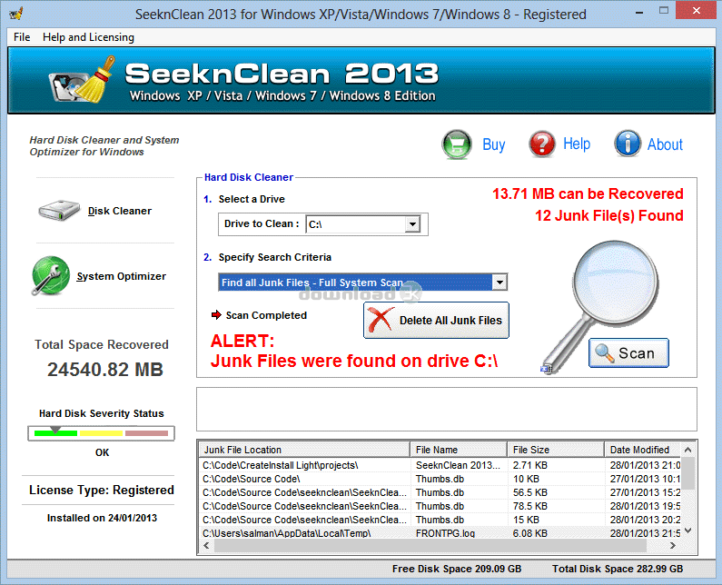The image size is (722, 585).
Task: Click the Hard Disk Severity Status gauge
Action: (x=101, y=432)
